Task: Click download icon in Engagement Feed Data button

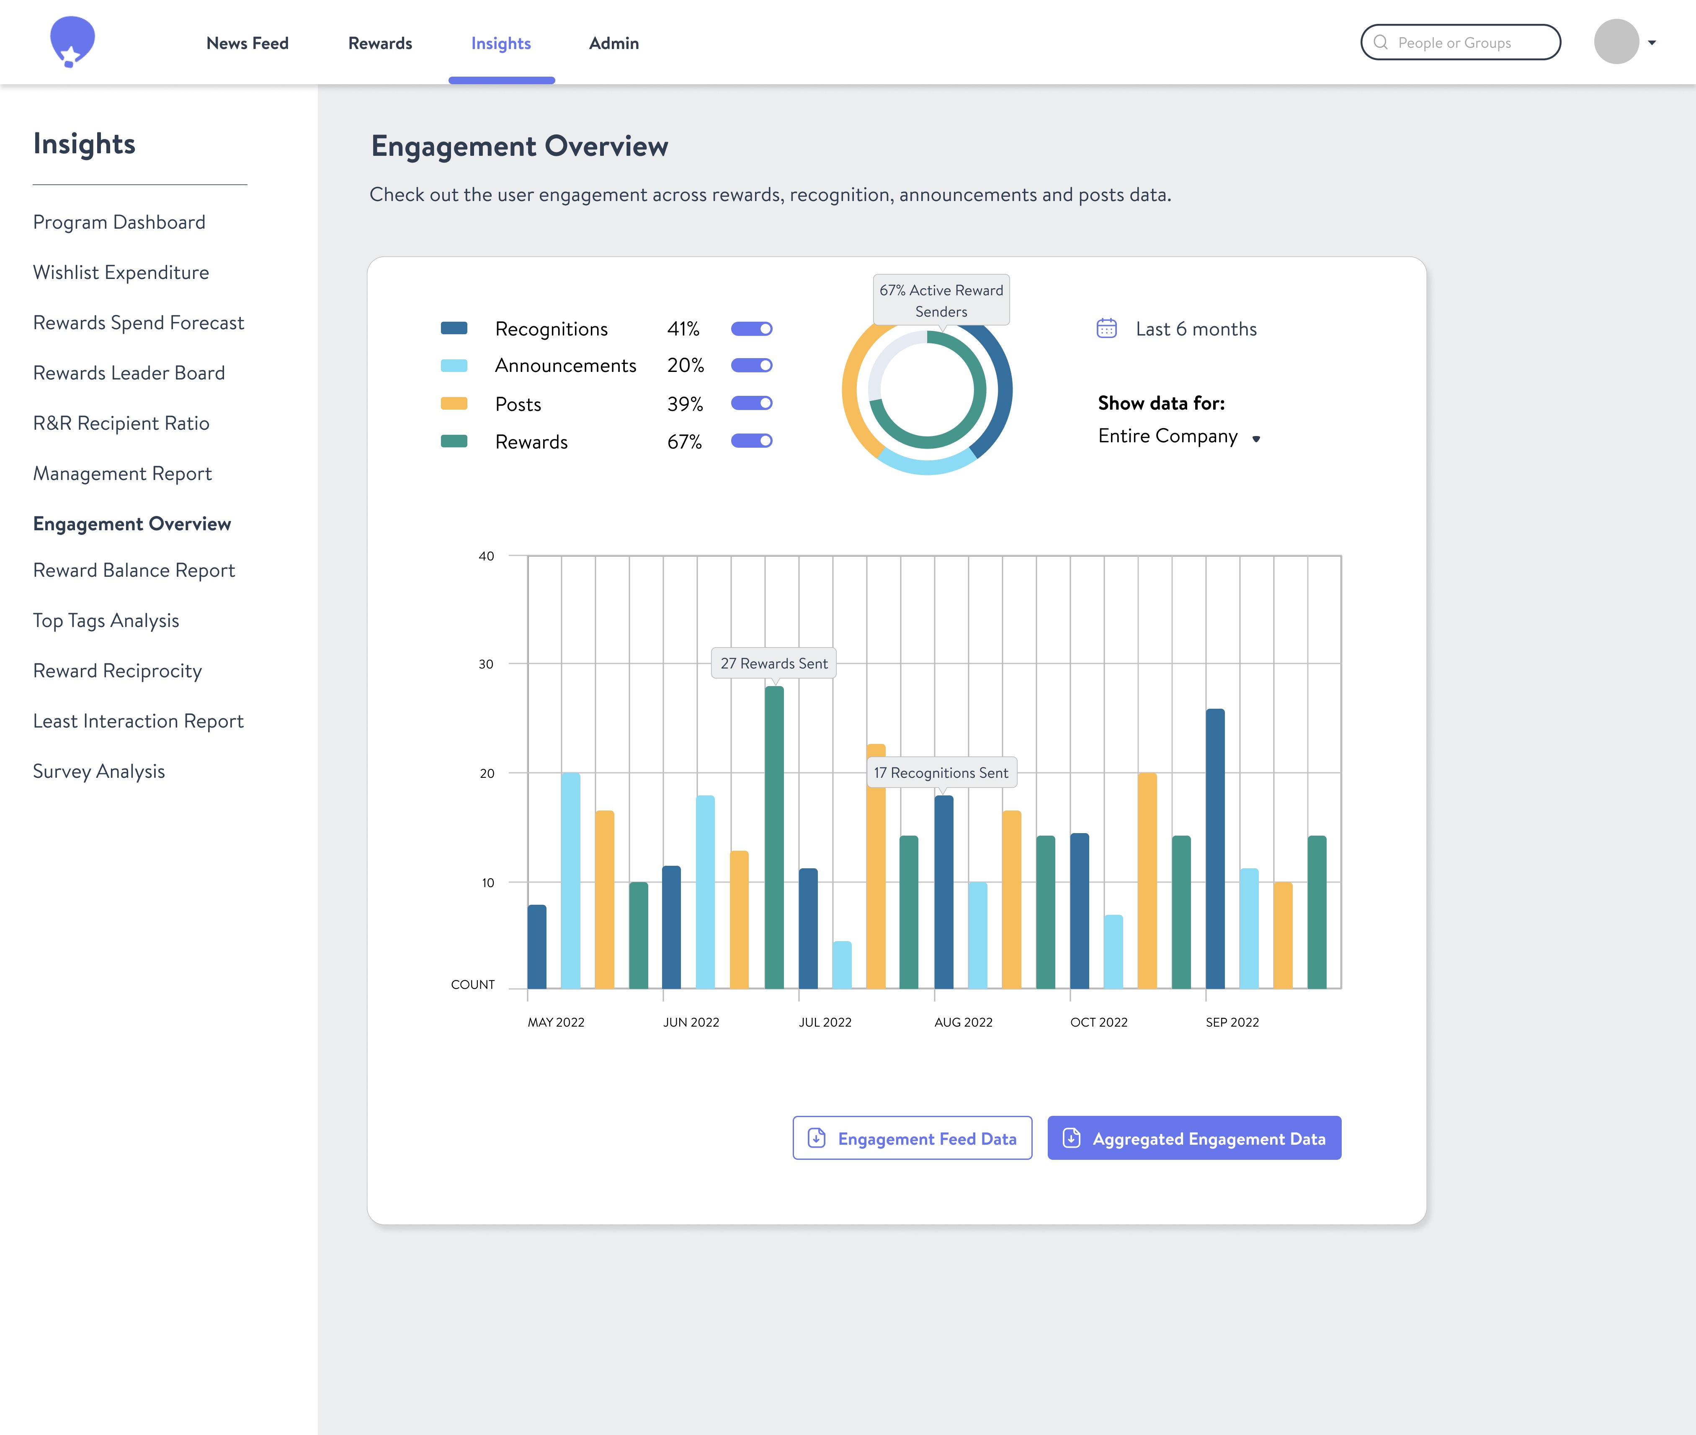Action: 816,1138
